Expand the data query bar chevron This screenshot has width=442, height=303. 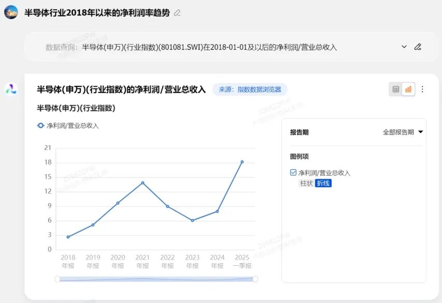point(404,47)
